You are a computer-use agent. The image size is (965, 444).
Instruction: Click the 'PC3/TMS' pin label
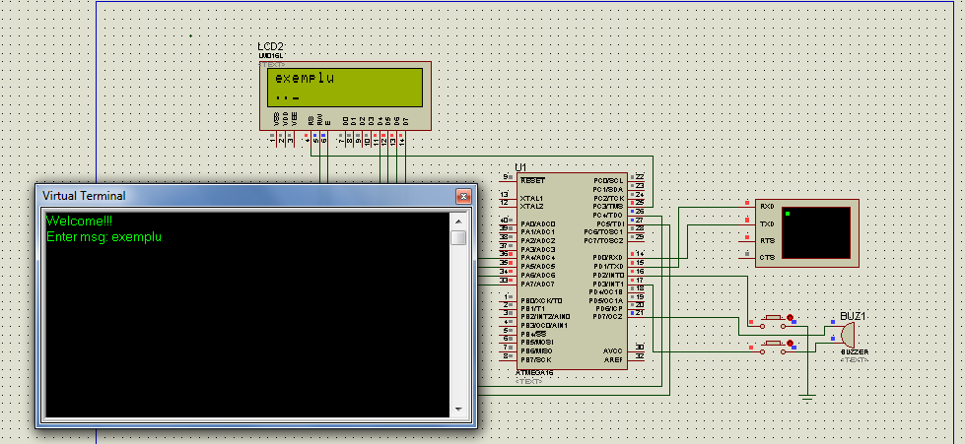(608, 208)
